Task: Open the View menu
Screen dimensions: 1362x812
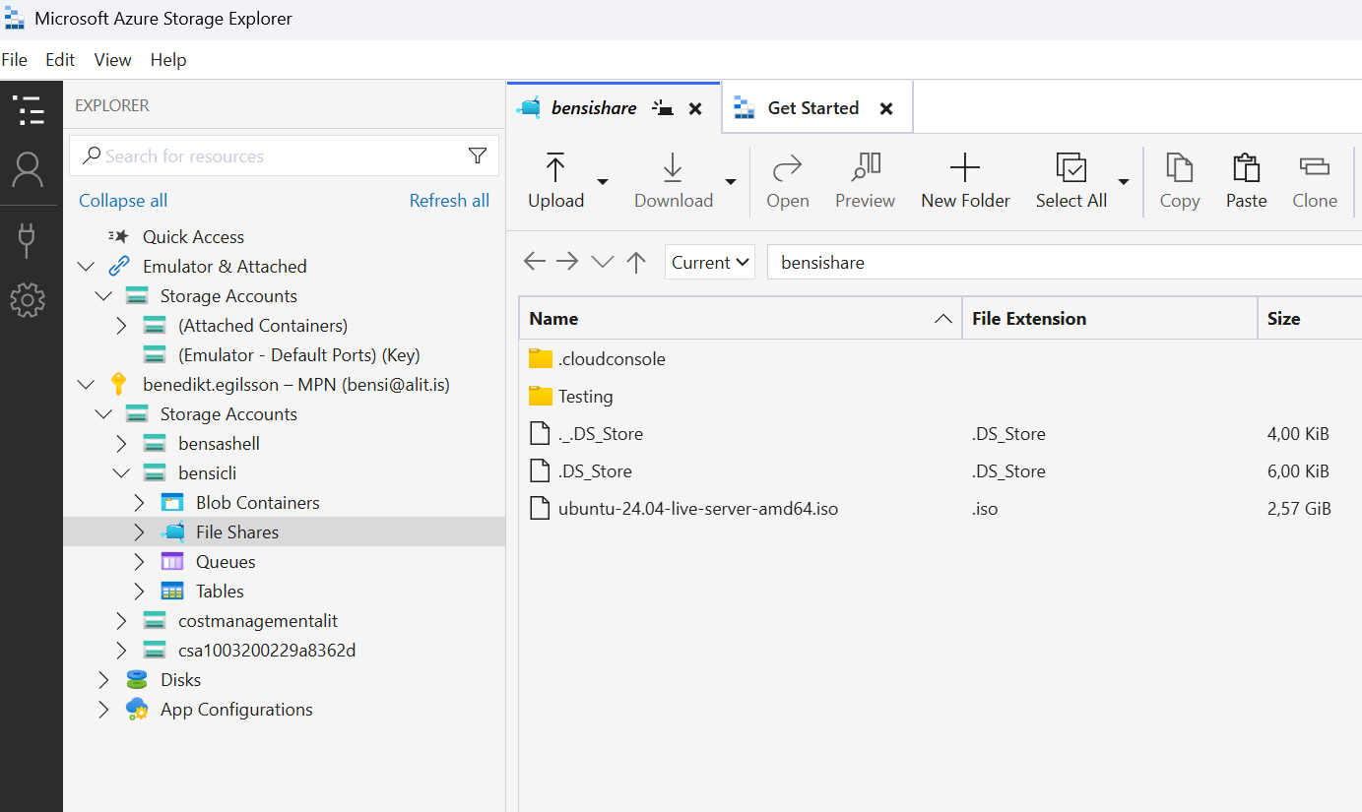Action: coord(112,60)
